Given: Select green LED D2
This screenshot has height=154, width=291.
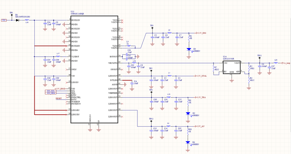Looking at the screenshot, I should 188,114.
